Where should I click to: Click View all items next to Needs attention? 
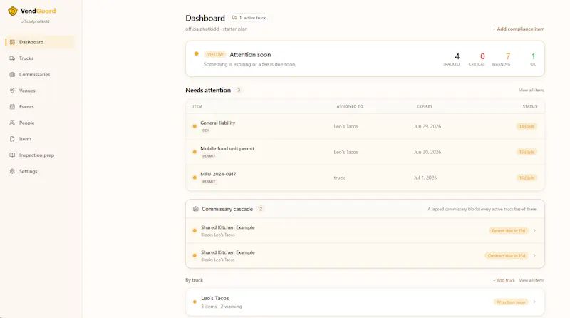click(532, 91)
